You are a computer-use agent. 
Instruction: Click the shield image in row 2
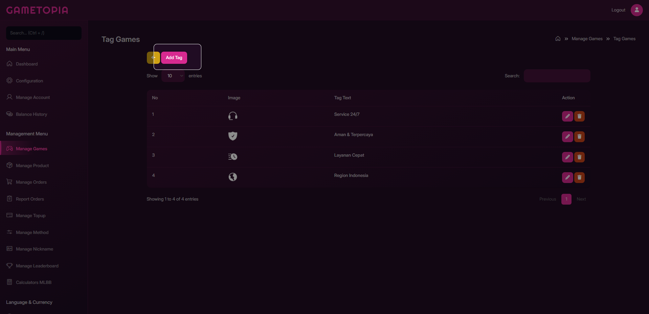click(x=233, y=136)
